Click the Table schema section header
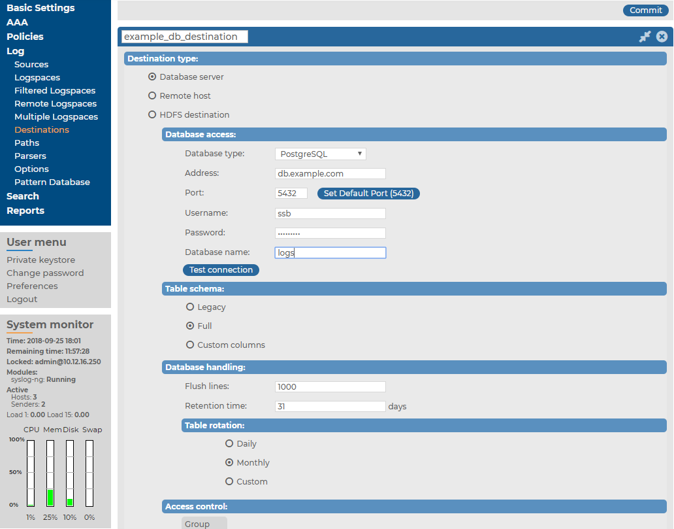Screen dimensions: 674x529 [x=414, y=289]
